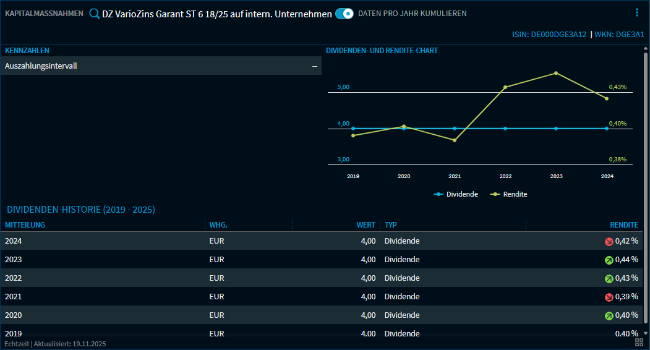The width and height of the screenshot is (650, 350).
Task: Click the red trend arrow in 2021 row
Action: (x=609, y=297)
